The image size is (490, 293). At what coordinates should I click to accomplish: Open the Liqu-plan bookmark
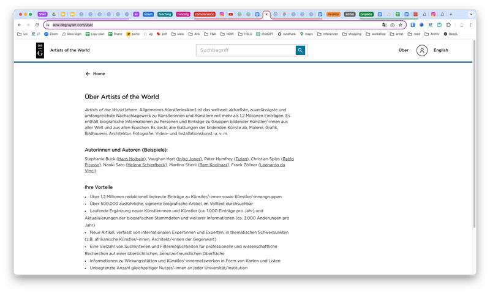[95, 34]
